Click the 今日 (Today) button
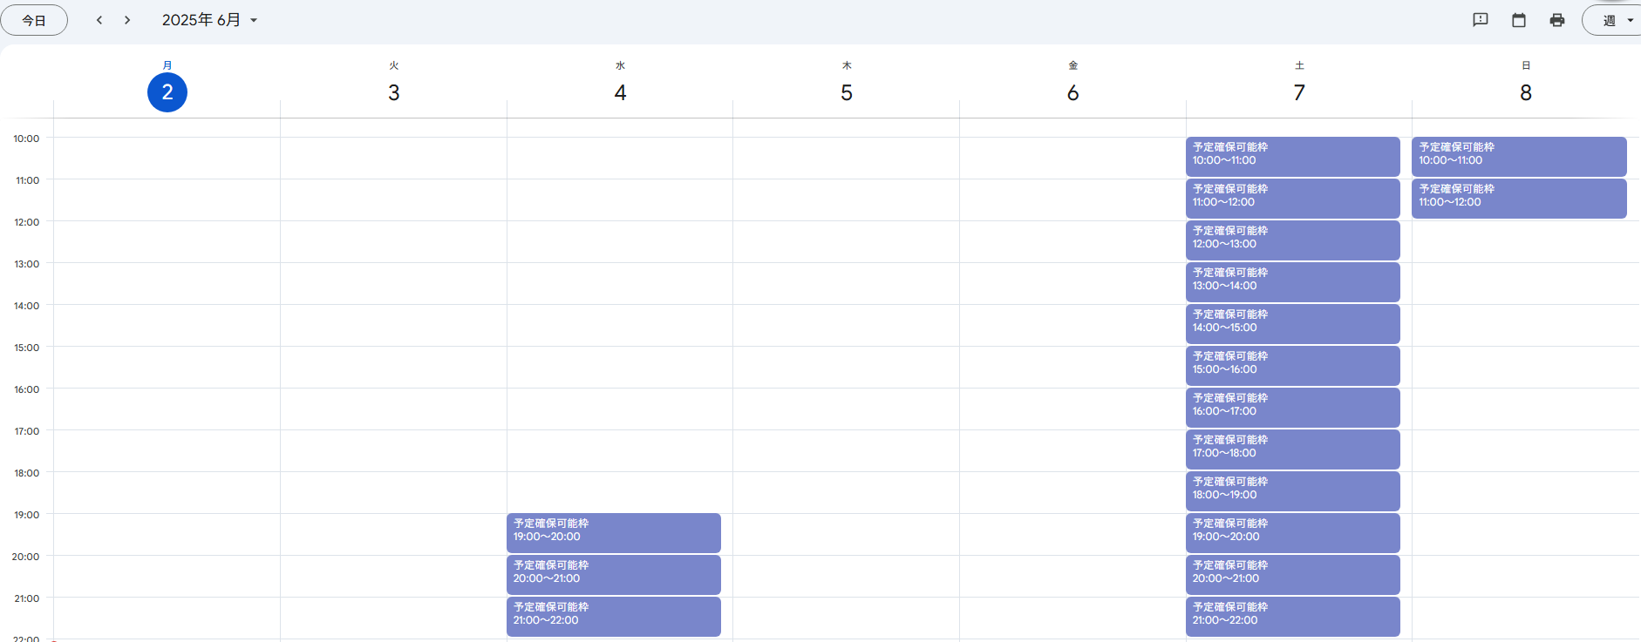 coord(34,20)
